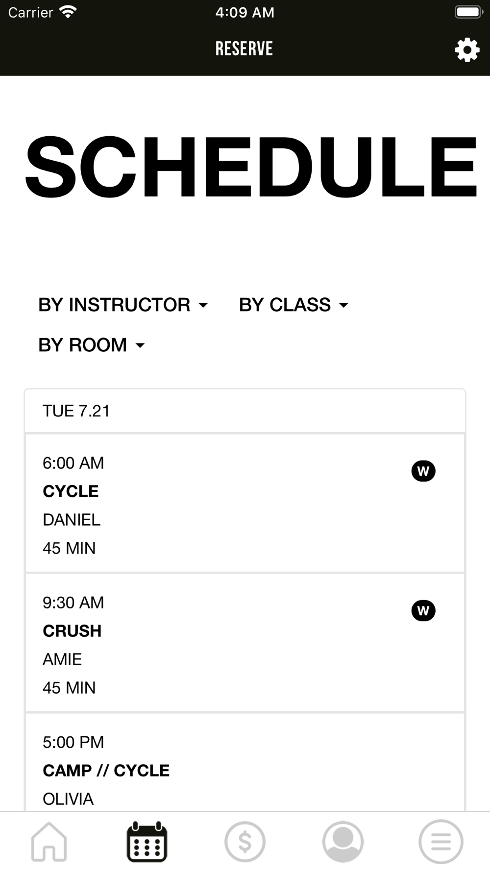490x871 pixels.
Task: Select the 9:30 AM Crush class
Action: [245, 642]
